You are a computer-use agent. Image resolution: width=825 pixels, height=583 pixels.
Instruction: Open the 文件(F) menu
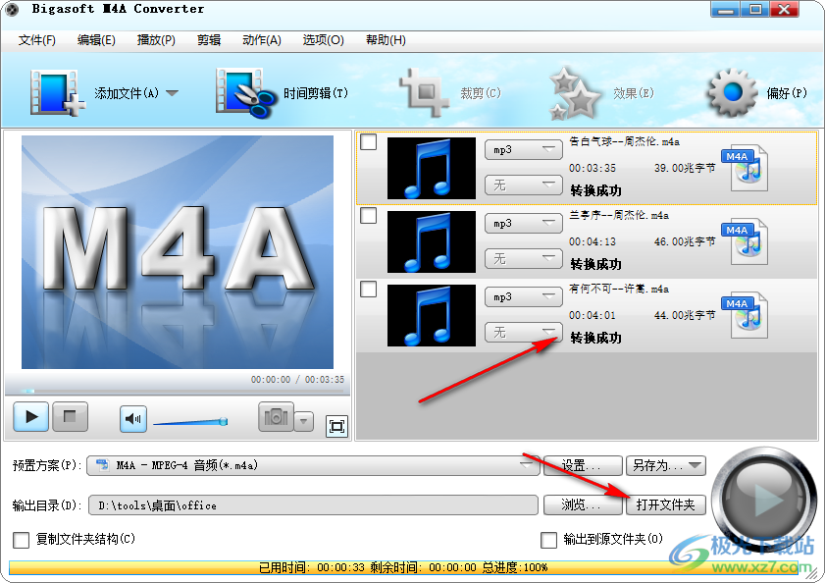pos(37,40)
